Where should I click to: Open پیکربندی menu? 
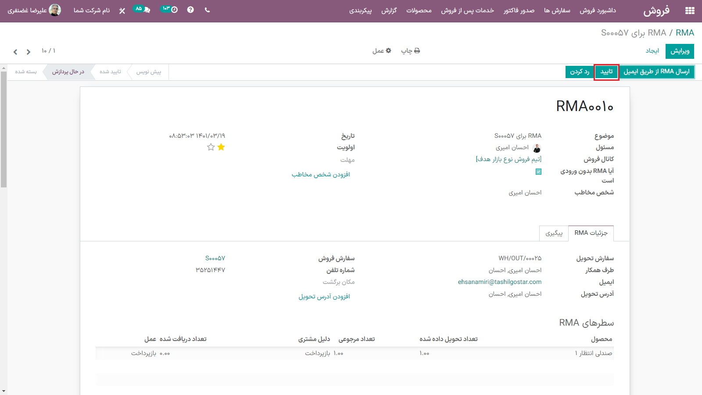tap(361, 11)
